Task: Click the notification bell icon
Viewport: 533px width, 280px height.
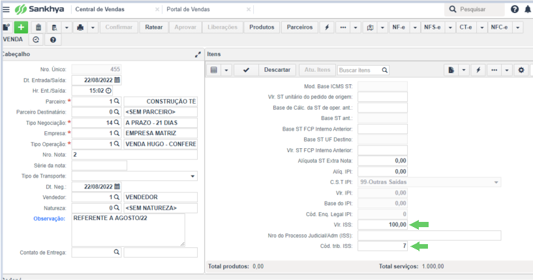Action: (528, 9)
